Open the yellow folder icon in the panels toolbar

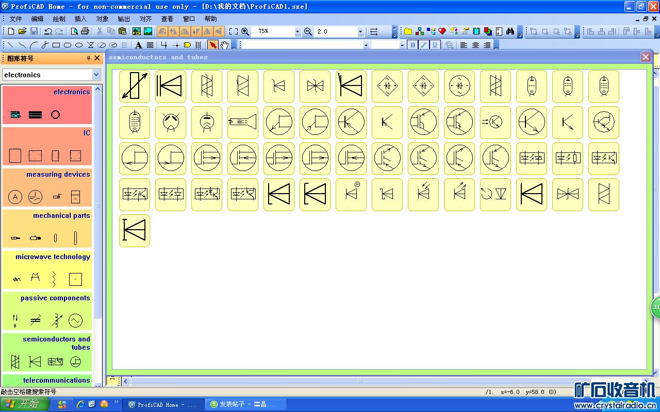coord(408,31)
